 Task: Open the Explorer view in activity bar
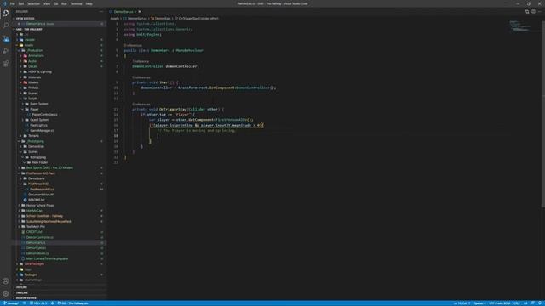(6, 14)
